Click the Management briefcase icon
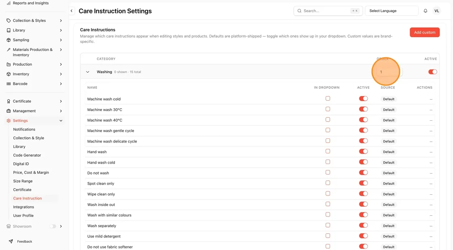Image resolution: width=453 pixels, height=250 pixels. (8, 111)
